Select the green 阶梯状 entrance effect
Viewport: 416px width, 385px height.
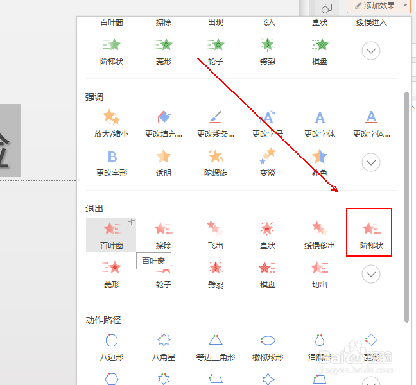point(112,51)
